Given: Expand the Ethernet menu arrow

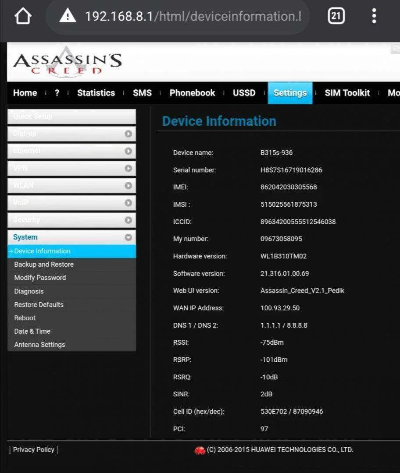Looking at the screenshot, I should pos(129,151).
